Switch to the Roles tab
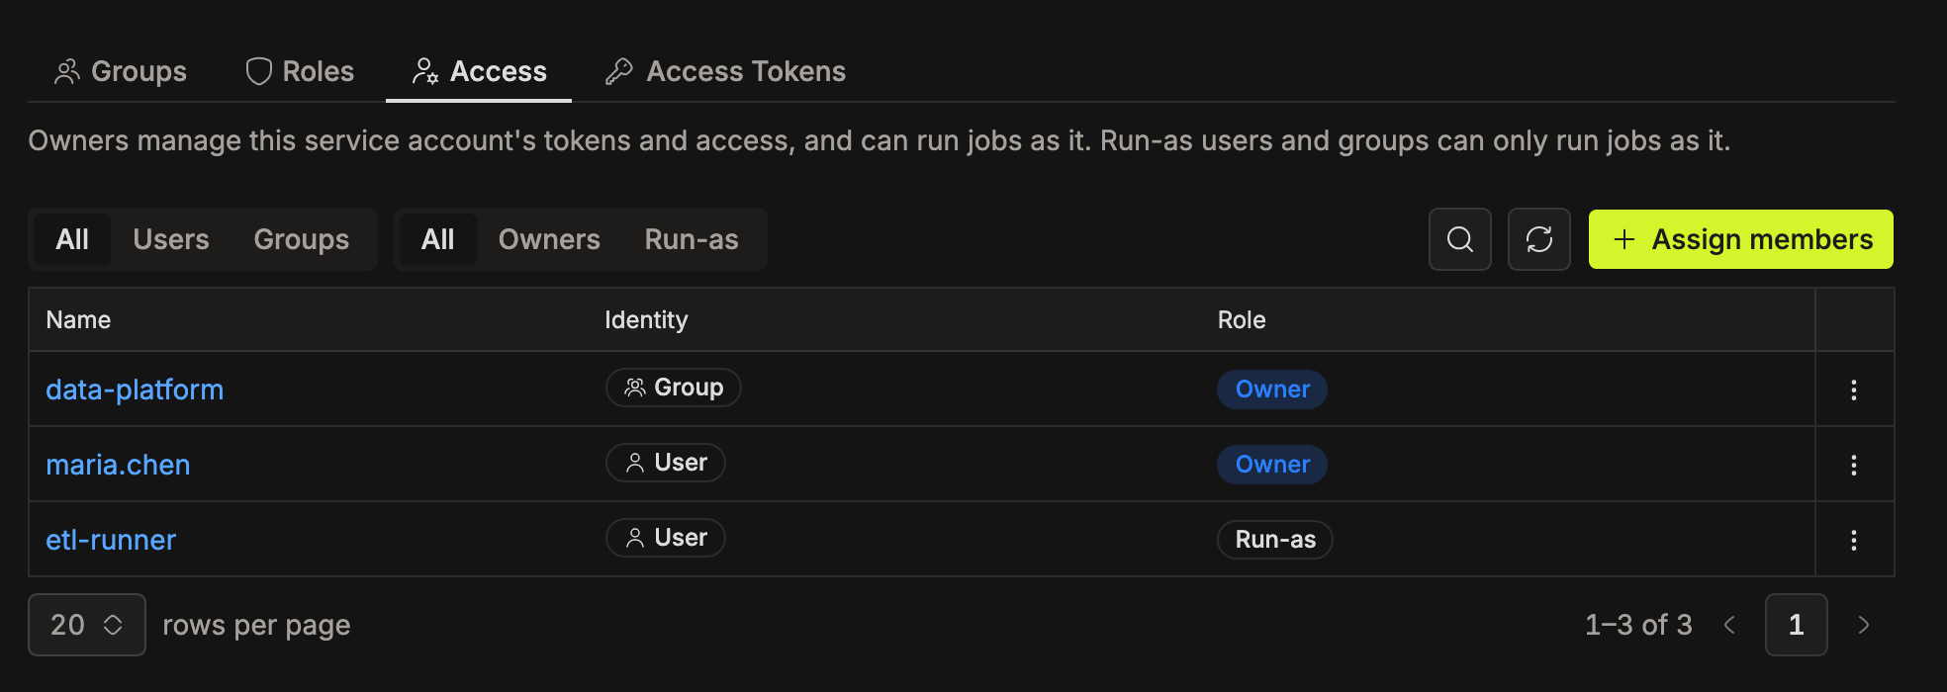Viewport: 1947px width, 692px height. (300, 71)
